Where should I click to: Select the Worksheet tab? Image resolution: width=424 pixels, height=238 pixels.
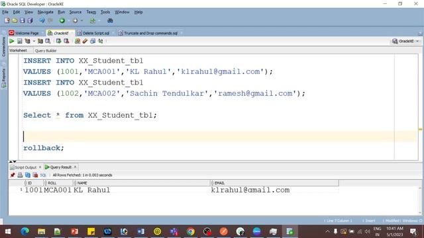click(18, 50)
